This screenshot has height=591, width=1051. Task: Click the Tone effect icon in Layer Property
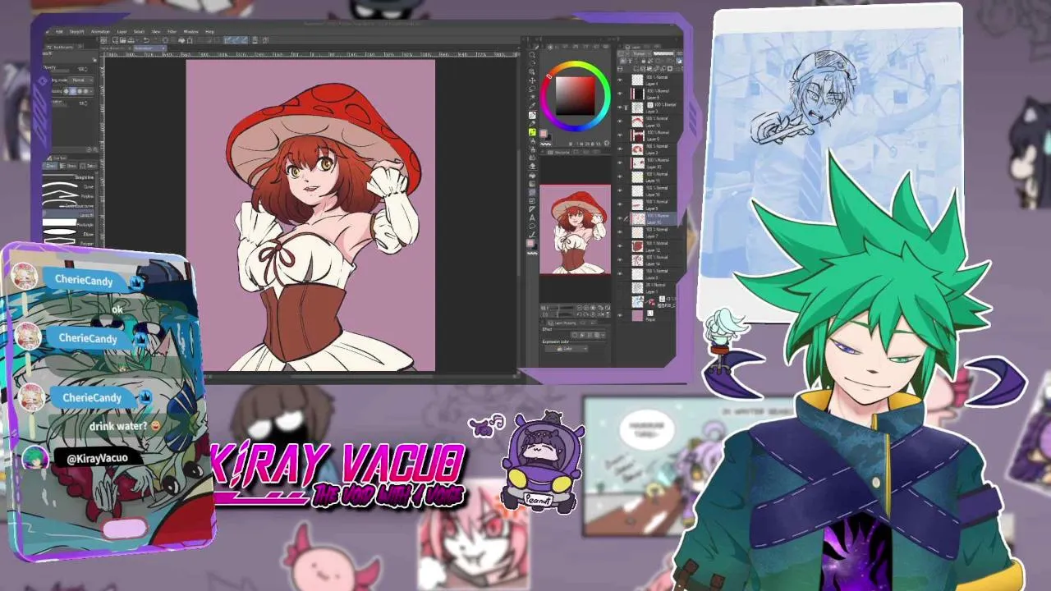[590, 335]
